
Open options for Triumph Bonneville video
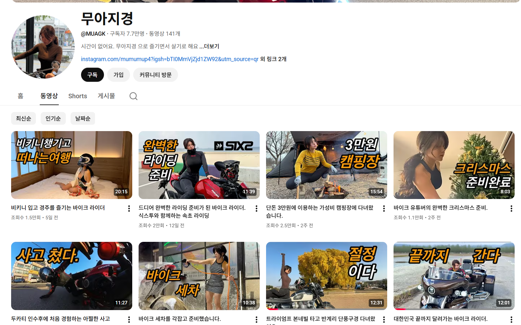coord(384,320)
